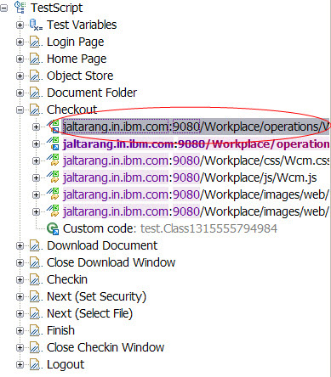
Task: Click the Checkout page icon
Action: 36,110
